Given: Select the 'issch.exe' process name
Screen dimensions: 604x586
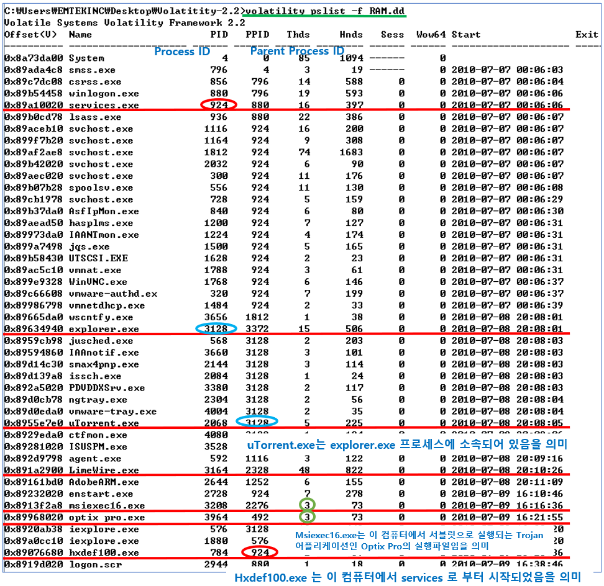Looking at the screenshot, I should pos(95,376).
